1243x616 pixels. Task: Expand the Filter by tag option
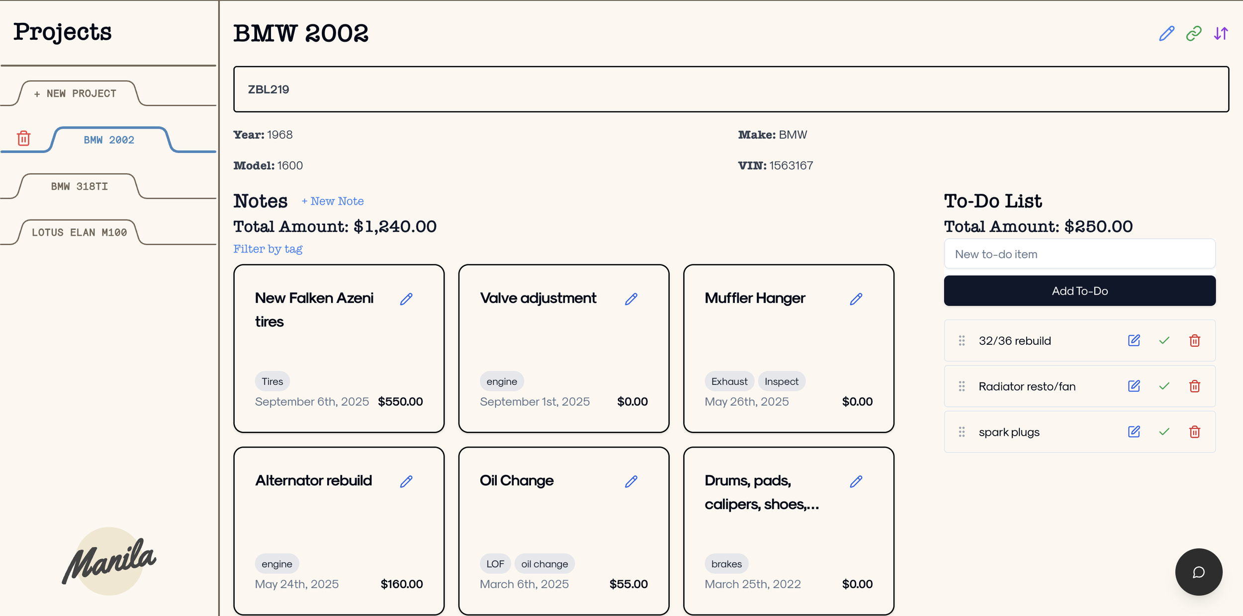click(x=267, y=249)
